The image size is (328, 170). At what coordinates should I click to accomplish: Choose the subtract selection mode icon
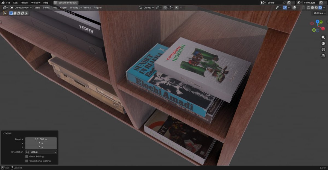(x=19, y=13)
